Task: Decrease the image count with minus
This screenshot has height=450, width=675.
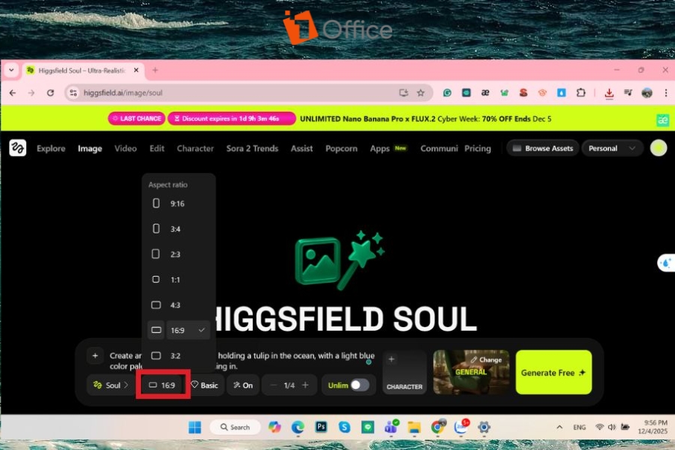Action: [273, 385]
